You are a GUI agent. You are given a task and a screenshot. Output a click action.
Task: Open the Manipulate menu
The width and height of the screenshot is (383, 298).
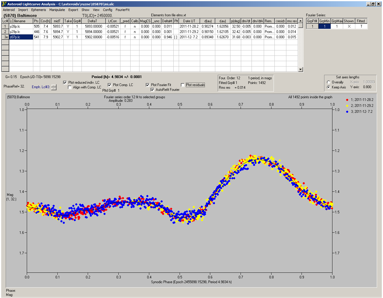coord(57,10)
